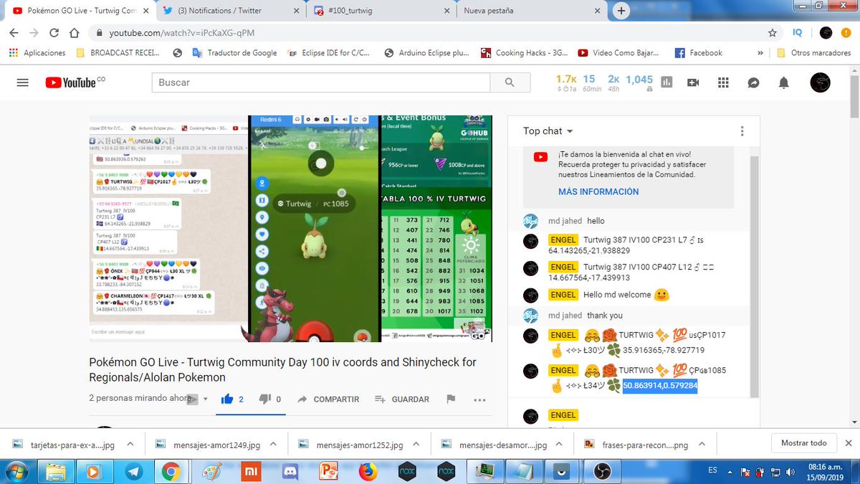Like the video with thumbs up
Screen dimensions: 860x484
point(227,399)
